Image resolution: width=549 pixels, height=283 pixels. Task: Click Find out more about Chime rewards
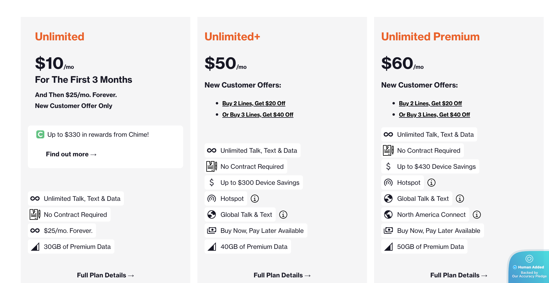click(71, 154)
